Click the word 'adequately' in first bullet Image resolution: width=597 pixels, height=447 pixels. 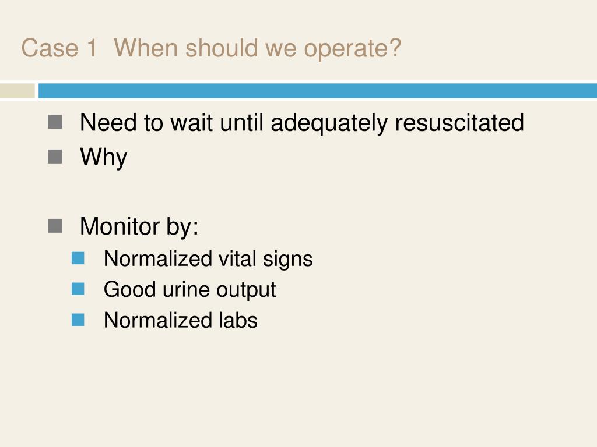pos(329,123)
